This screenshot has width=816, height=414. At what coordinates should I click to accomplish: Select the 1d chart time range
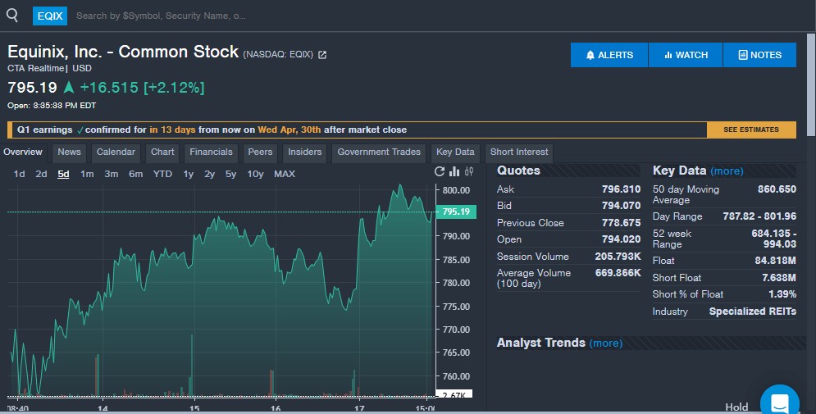[x=19, y=174]
